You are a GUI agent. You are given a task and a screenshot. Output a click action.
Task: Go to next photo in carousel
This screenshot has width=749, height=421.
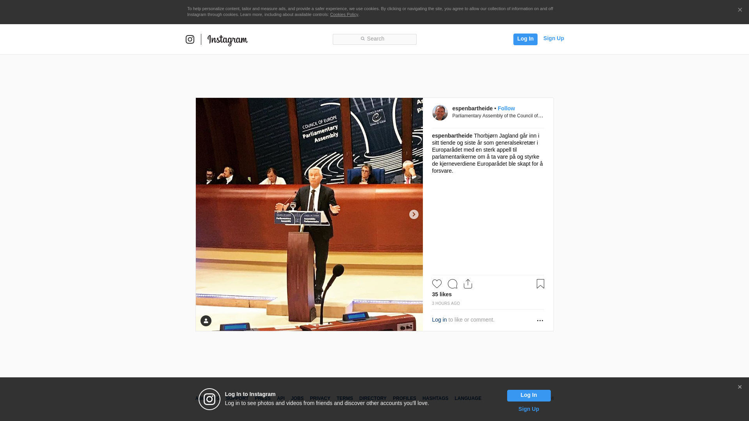tap(414, 214)
